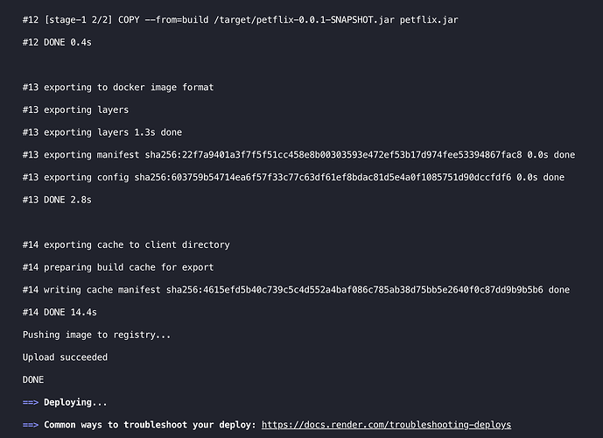Select the COPY --from=build petflix.jar log line

(x=241, y=20)
